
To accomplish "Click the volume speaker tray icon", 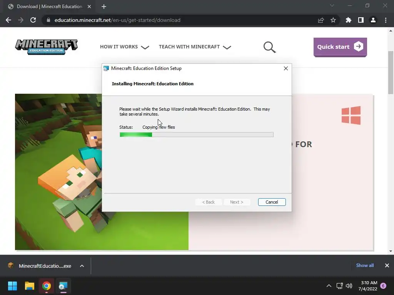I will (349, 286).
